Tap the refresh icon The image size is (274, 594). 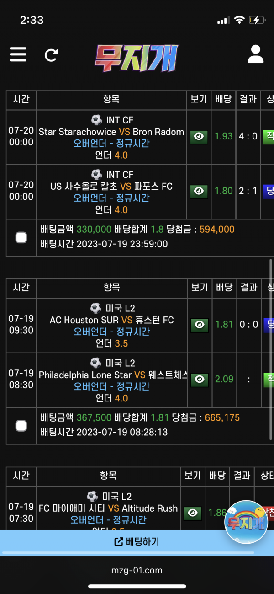tap(51, 55)
